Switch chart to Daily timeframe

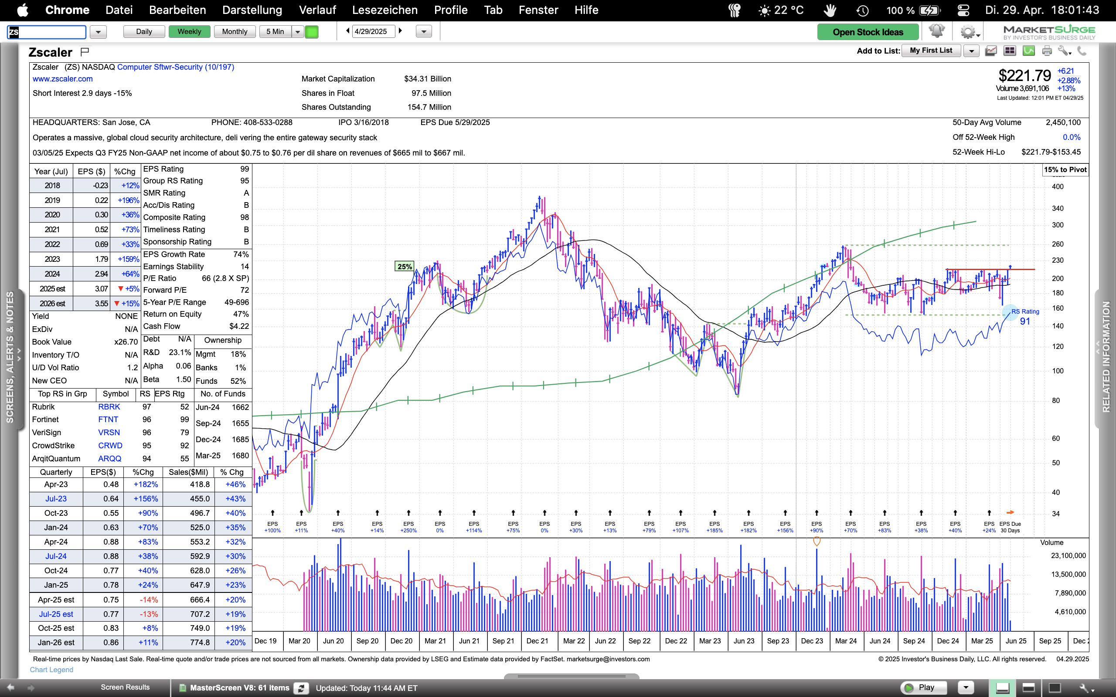coord(144,31)
